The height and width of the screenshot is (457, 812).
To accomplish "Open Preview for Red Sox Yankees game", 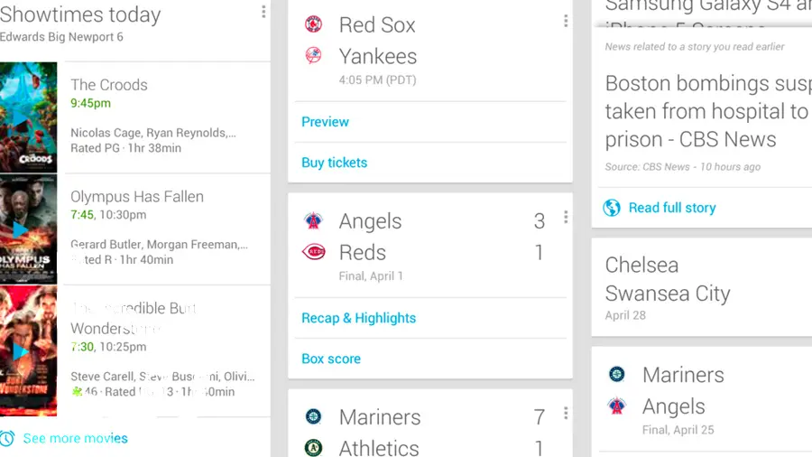I will 325,122.
